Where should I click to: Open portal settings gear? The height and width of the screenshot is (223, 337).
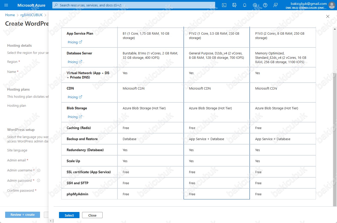[255, 5]
